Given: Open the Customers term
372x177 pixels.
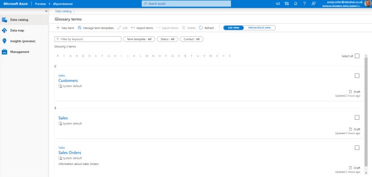Looking at the screenshot, I should (68, 81).
